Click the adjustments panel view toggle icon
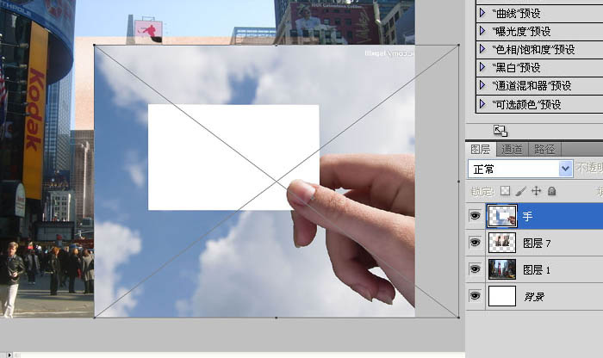The image size is (603, 358). (500, 130)
